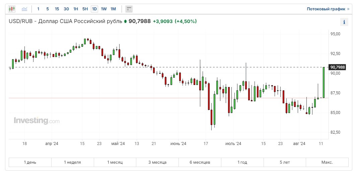Show the Макс. range

(327, 162)
